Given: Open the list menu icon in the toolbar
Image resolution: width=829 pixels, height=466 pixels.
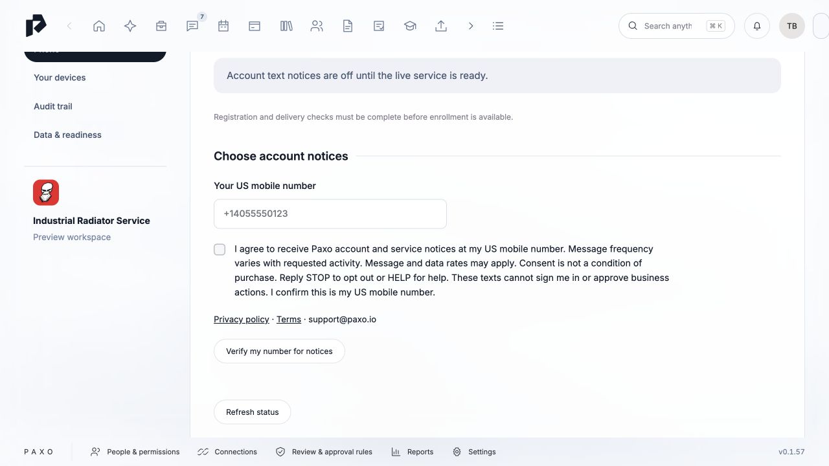Looking at the screenshot, I should click(x=498, y=26).
